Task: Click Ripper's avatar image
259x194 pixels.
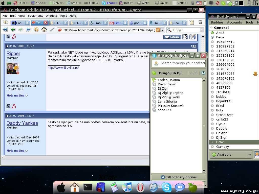Action: tap(13, 69)
